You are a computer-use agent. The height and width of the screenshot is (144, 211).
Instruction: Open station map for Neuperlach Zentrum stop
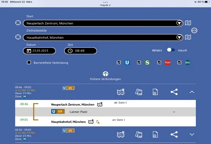click(x=100, y=105)
